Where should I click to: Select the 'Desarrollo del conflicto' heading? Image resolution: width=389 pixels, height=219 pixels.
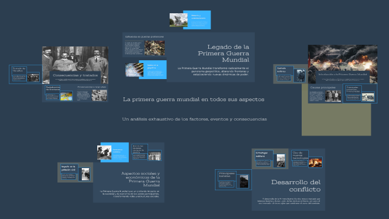coord(296,185)
